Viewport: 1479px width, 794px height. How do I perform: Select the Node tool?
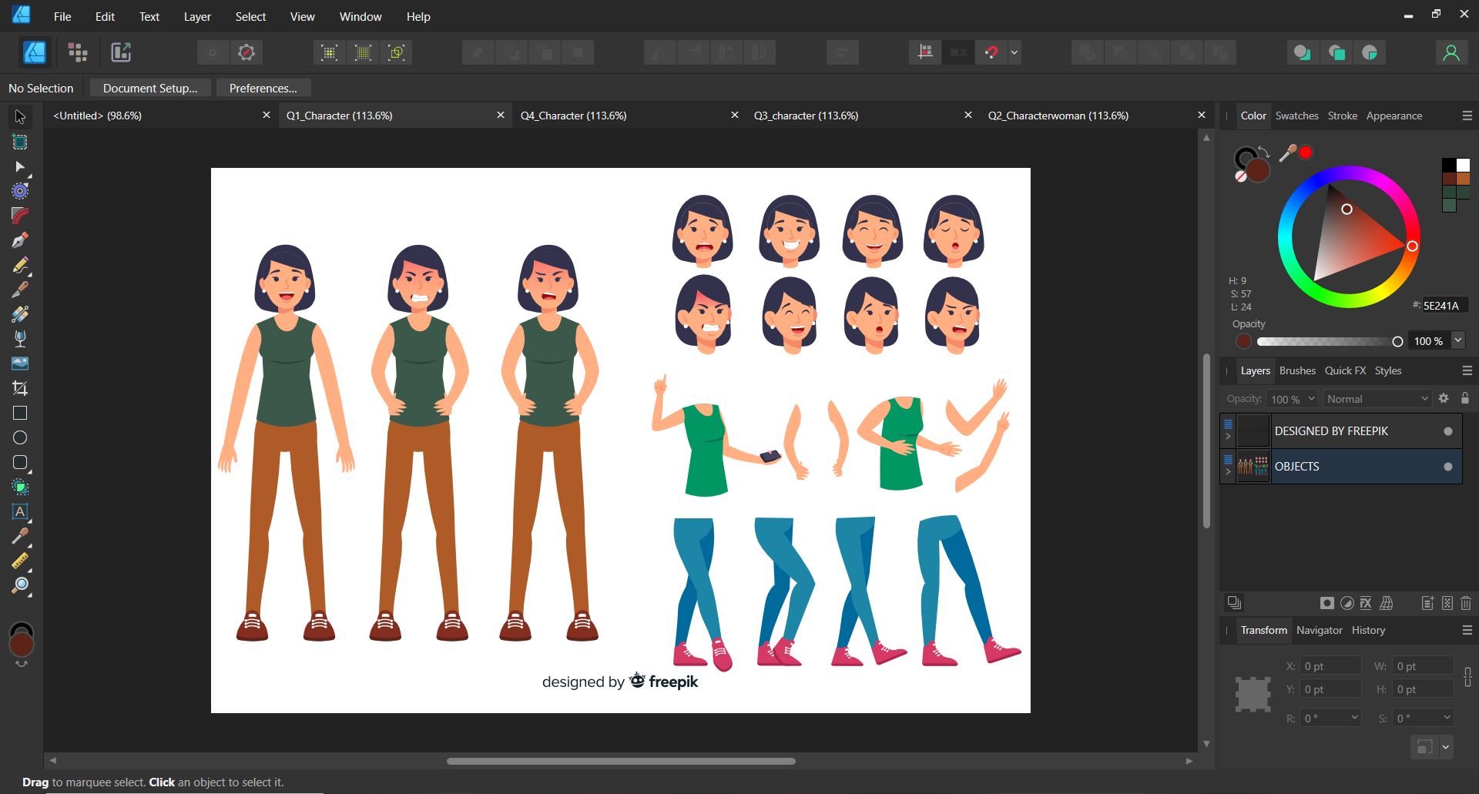tap(21, 168)
